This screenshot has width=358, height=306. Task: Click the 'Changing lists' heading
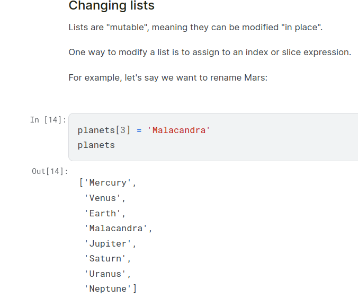[111, 6]
